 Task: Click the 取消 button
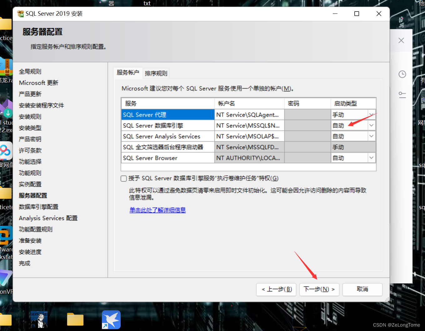[362, 289]
